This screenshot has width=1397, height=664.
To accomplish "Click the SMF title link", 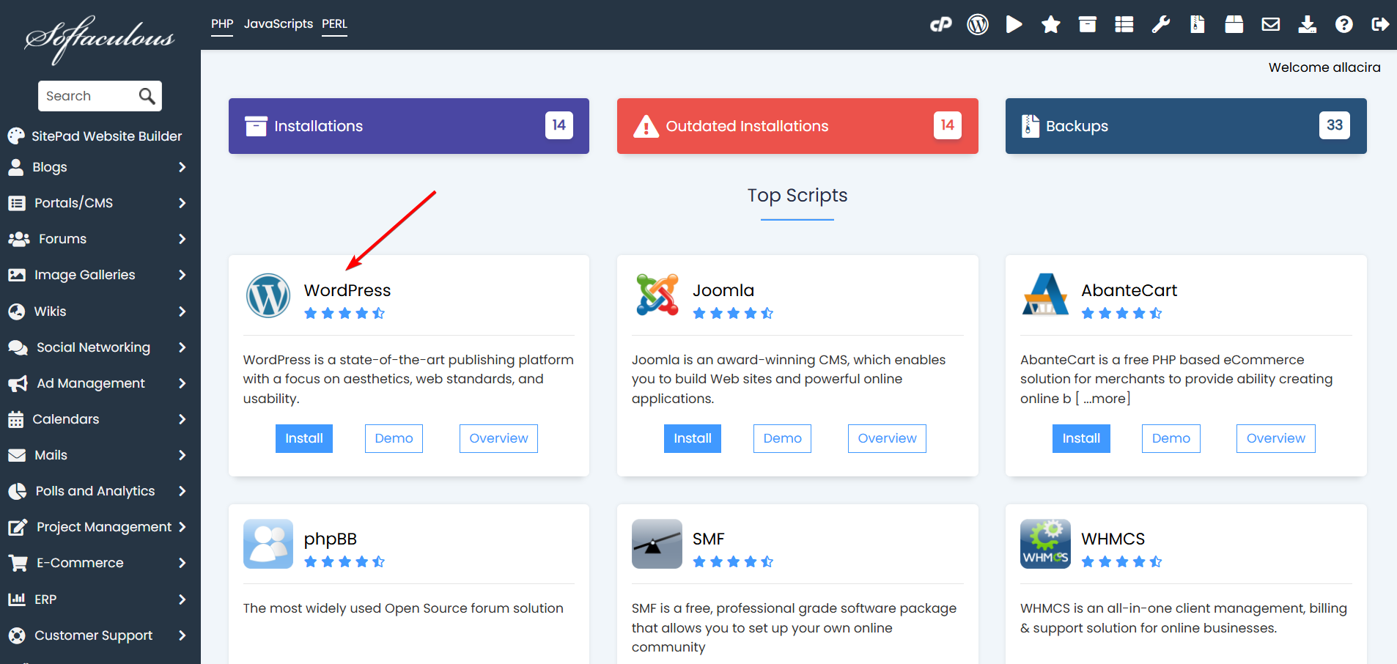I will pyautogui.click(x=709, y=539).
